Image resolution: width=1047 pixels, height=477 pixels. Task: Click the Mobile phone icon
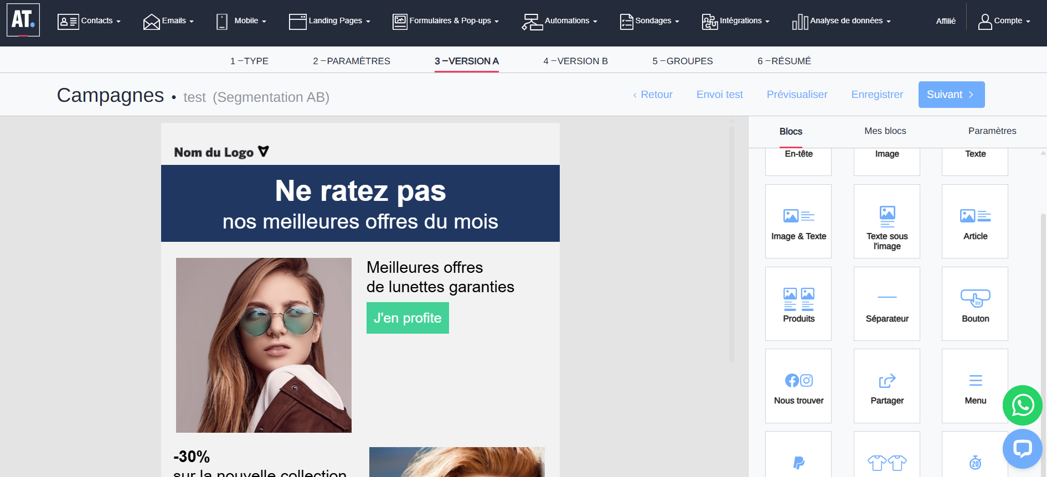tap(222, 22)
